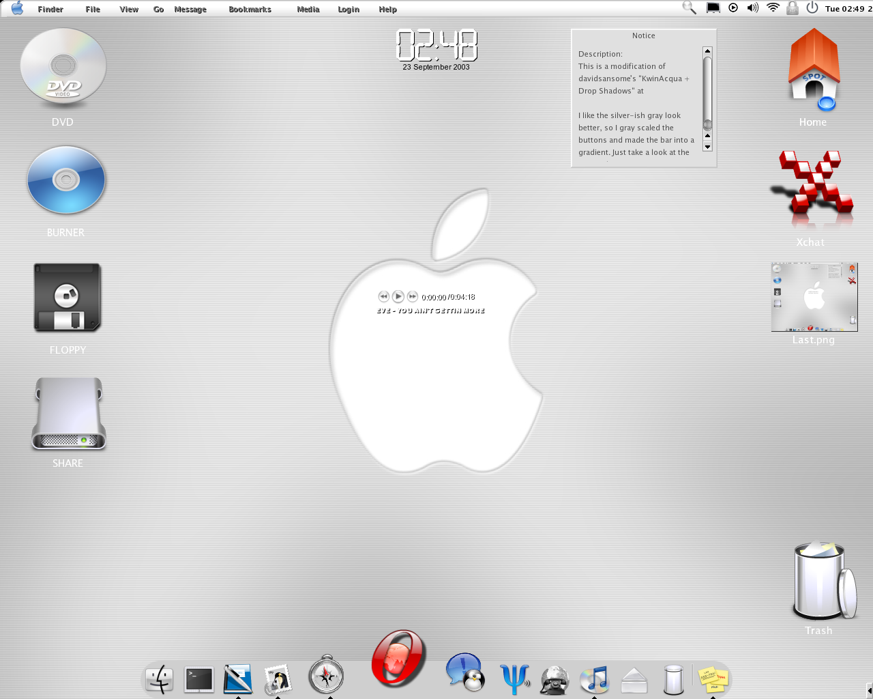Click the bottom-most down arrow of the Notice scrollbar
Image resolution: width=873 pixels, height=699 pixels.
coord(707,146)
